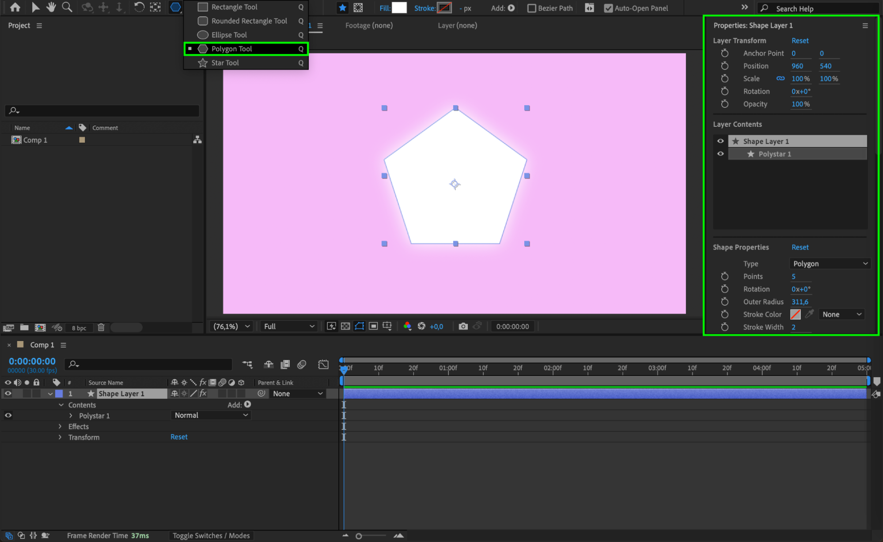Click Reset next to Layer Transform
Image resolution: width=883 pixels, height=542 pixels.
800,41
